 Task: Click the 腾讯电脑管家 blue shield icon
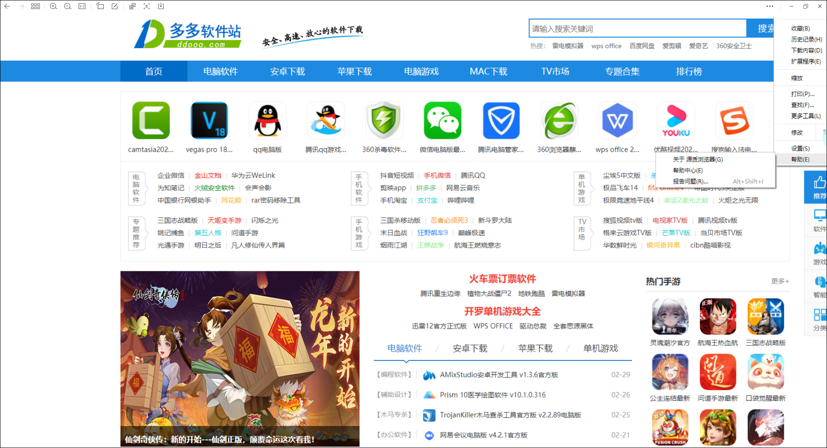click(501, 121)
